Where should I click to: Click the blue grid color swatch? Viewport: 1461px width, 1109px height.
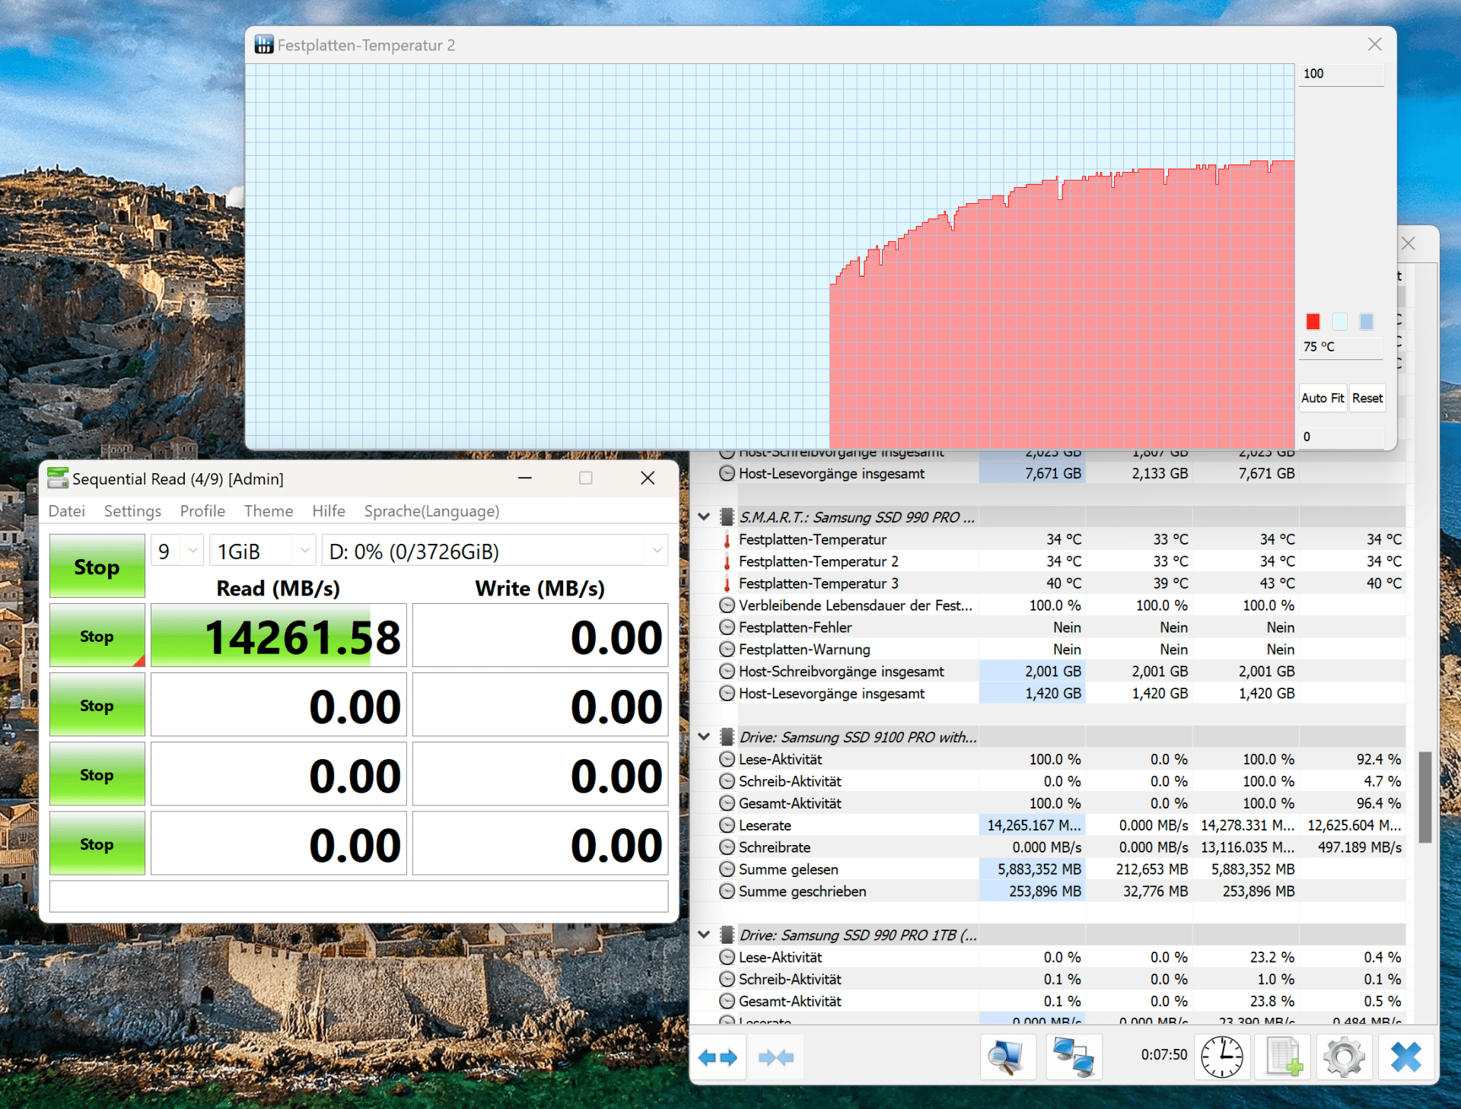coord(1367,322)
